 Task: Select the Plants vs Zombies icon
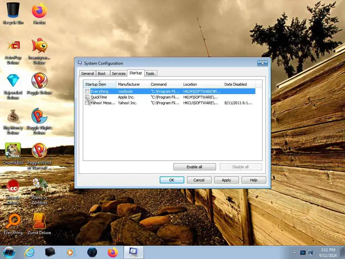click(39, 191)
